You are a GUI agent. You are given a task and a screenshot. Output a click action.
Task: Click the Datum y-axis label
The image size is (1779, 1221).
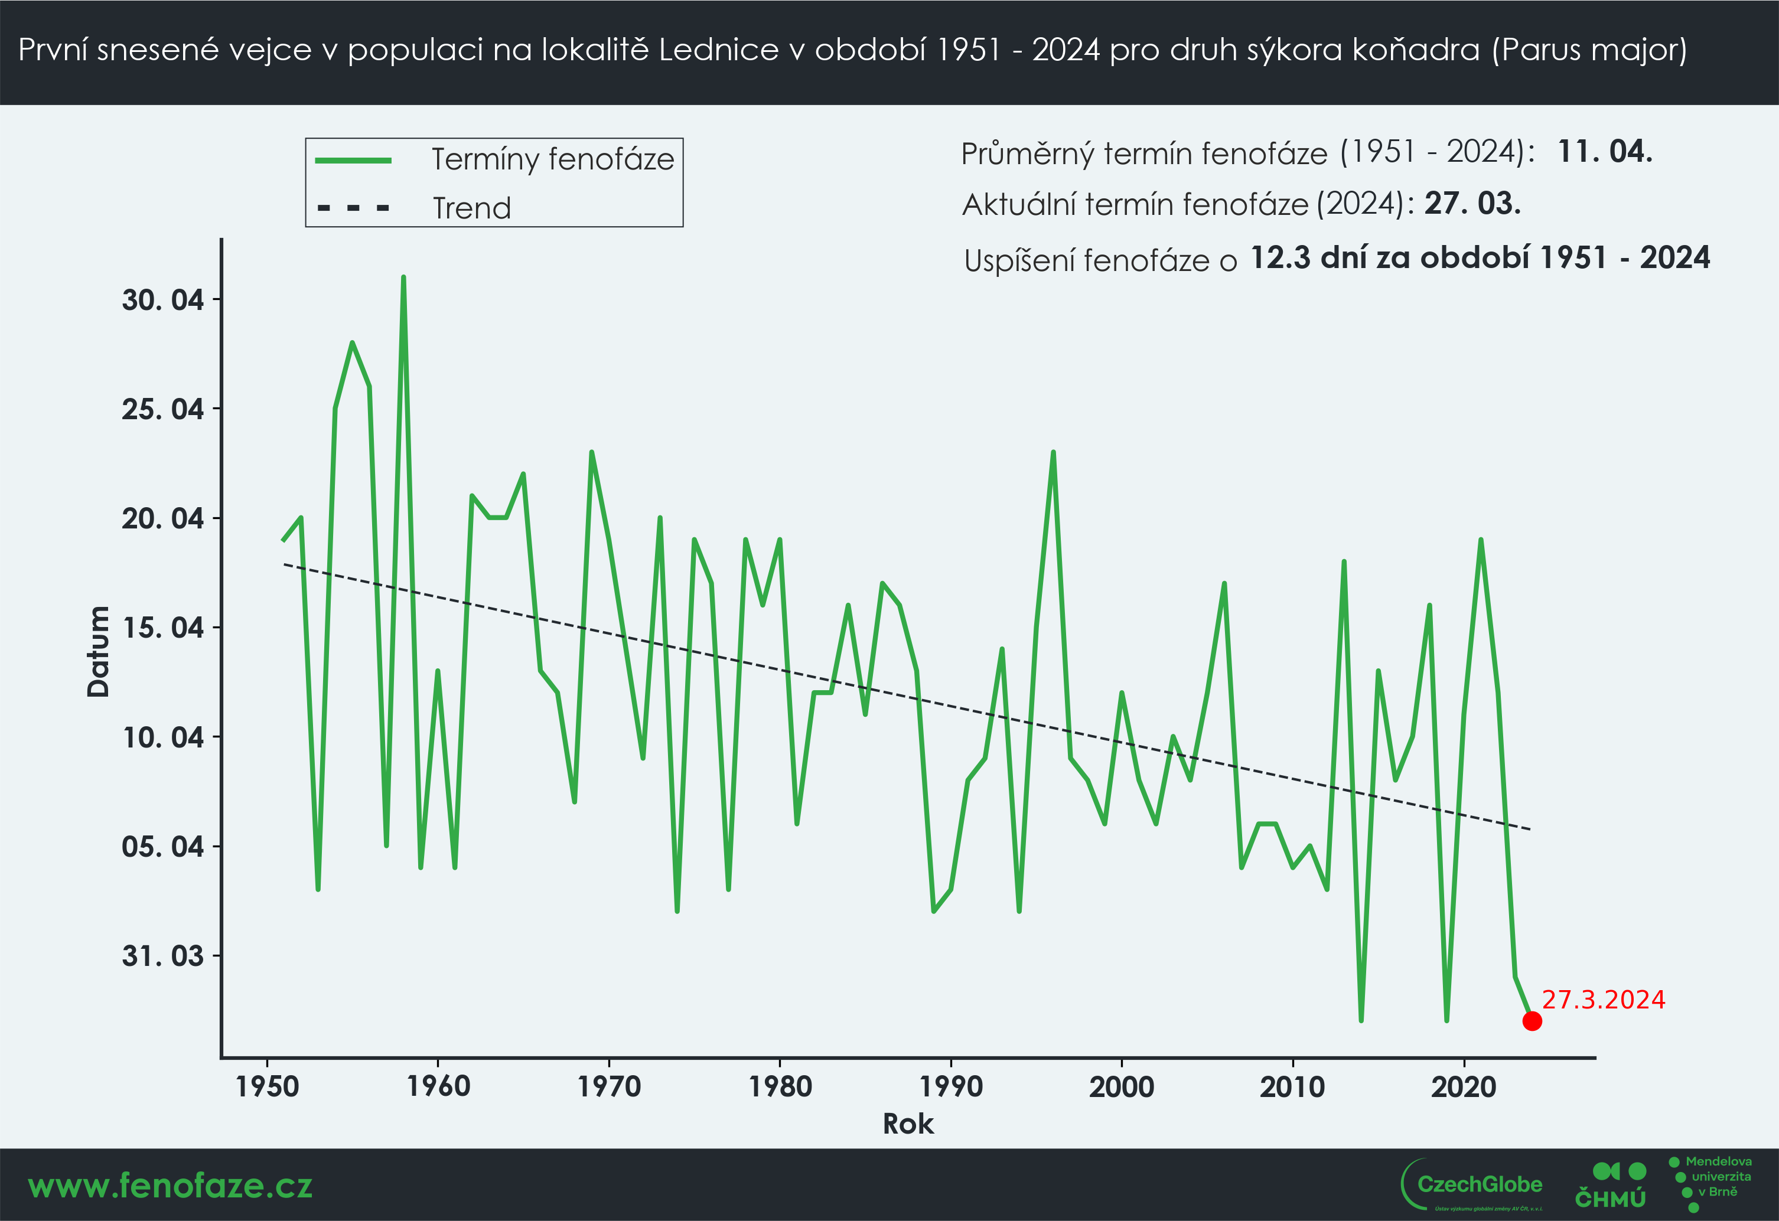click(x=98, y=651)
